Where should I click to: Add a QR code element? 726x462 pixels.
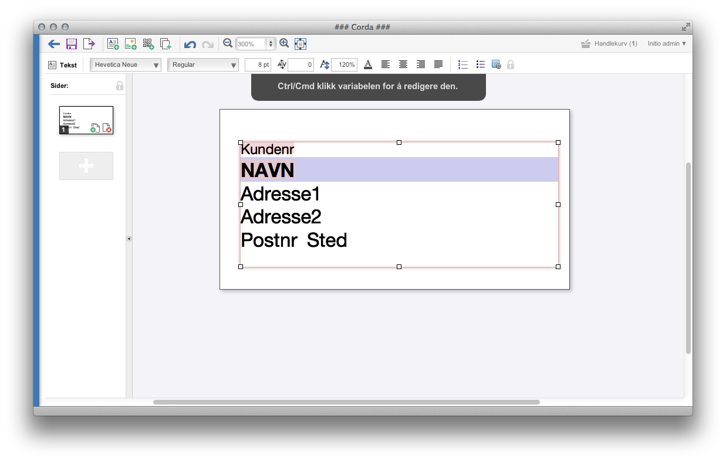pyautogui.click(x=148, y=44)
